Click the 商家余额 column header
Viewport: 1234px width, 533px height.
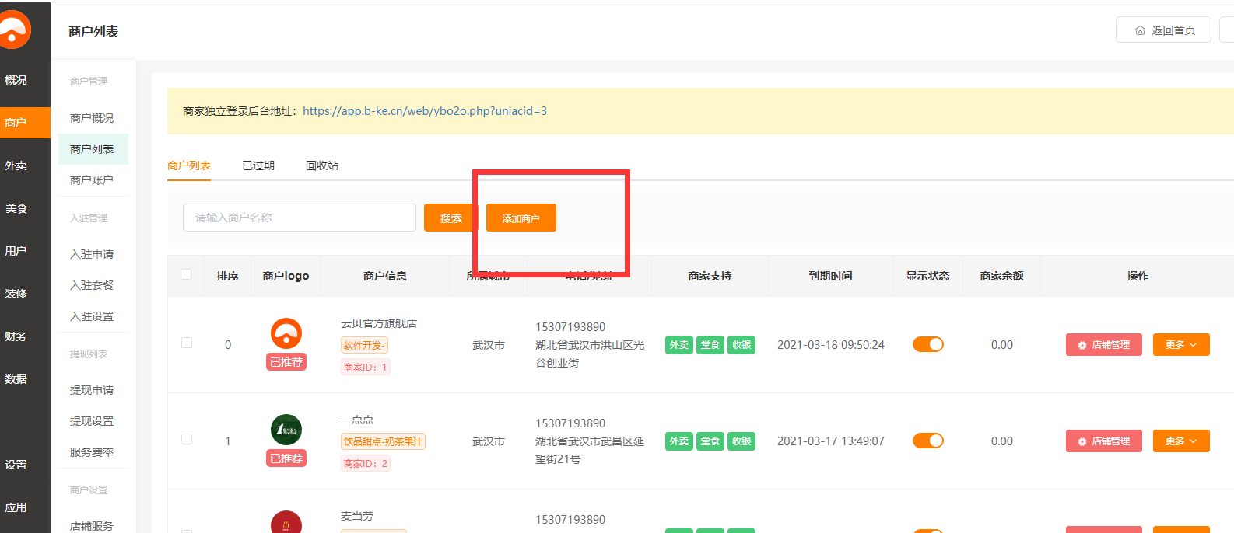coord(1001,276)
